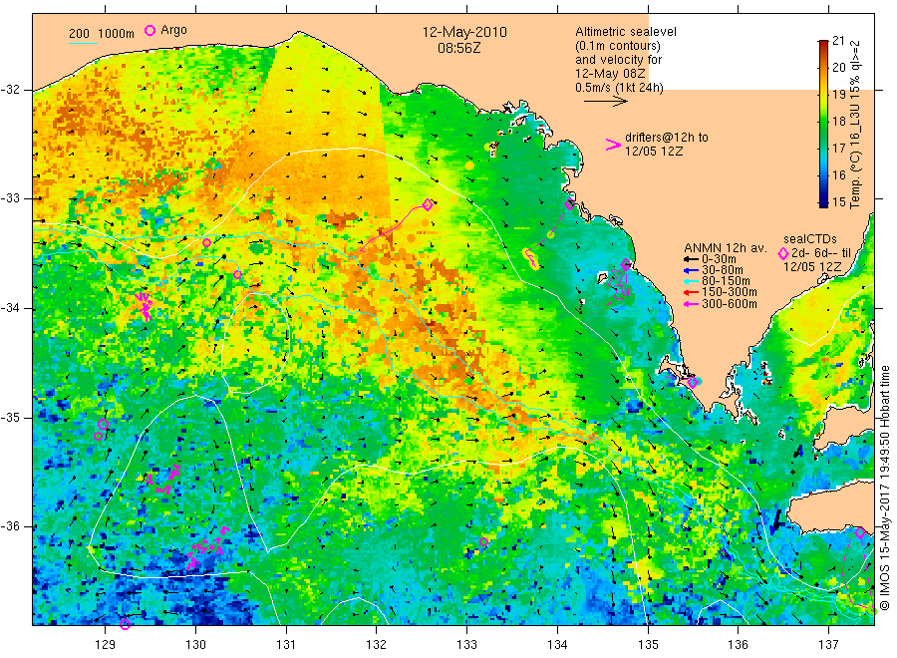Select the Argo float circle at the bottom edge near 129.2E
The image size is (897, 658).
coord(126,624)
